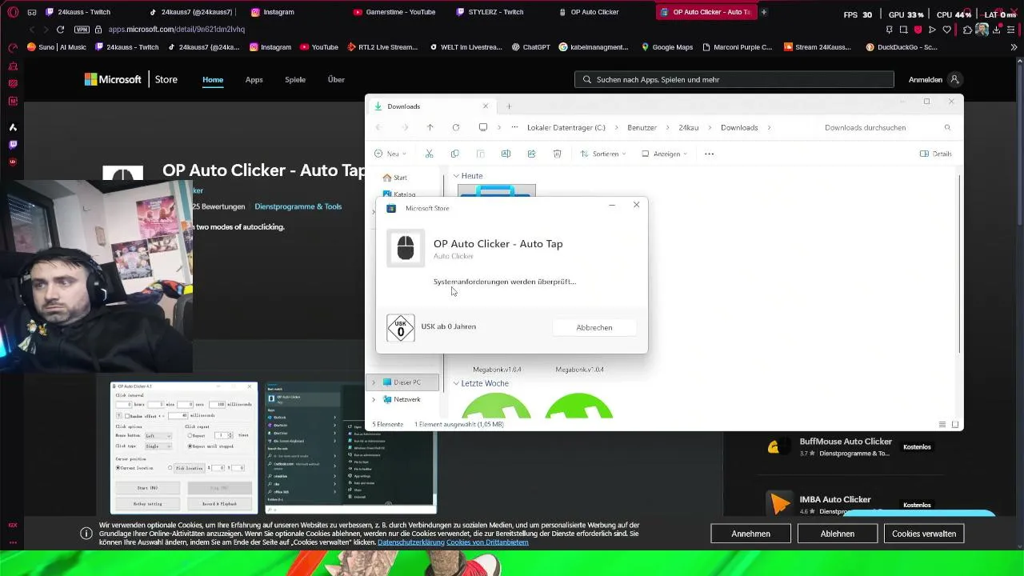The width and height of the screenshot is (1024, 576).
Task: Open a new browser tab
Action: pyautogui.click(x=764, y=12)
